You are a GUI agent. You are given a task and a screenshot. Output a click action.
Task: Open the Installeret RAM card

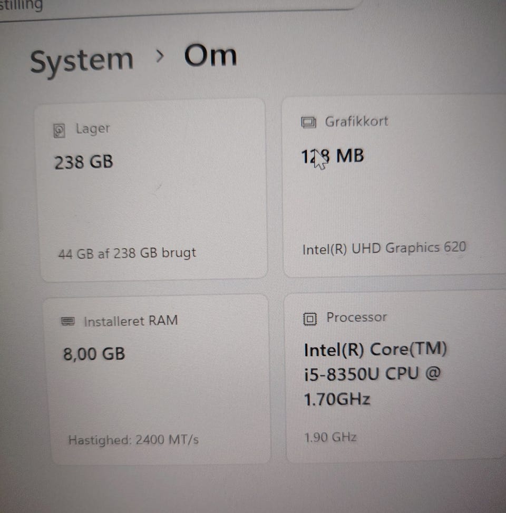point(158,379)
